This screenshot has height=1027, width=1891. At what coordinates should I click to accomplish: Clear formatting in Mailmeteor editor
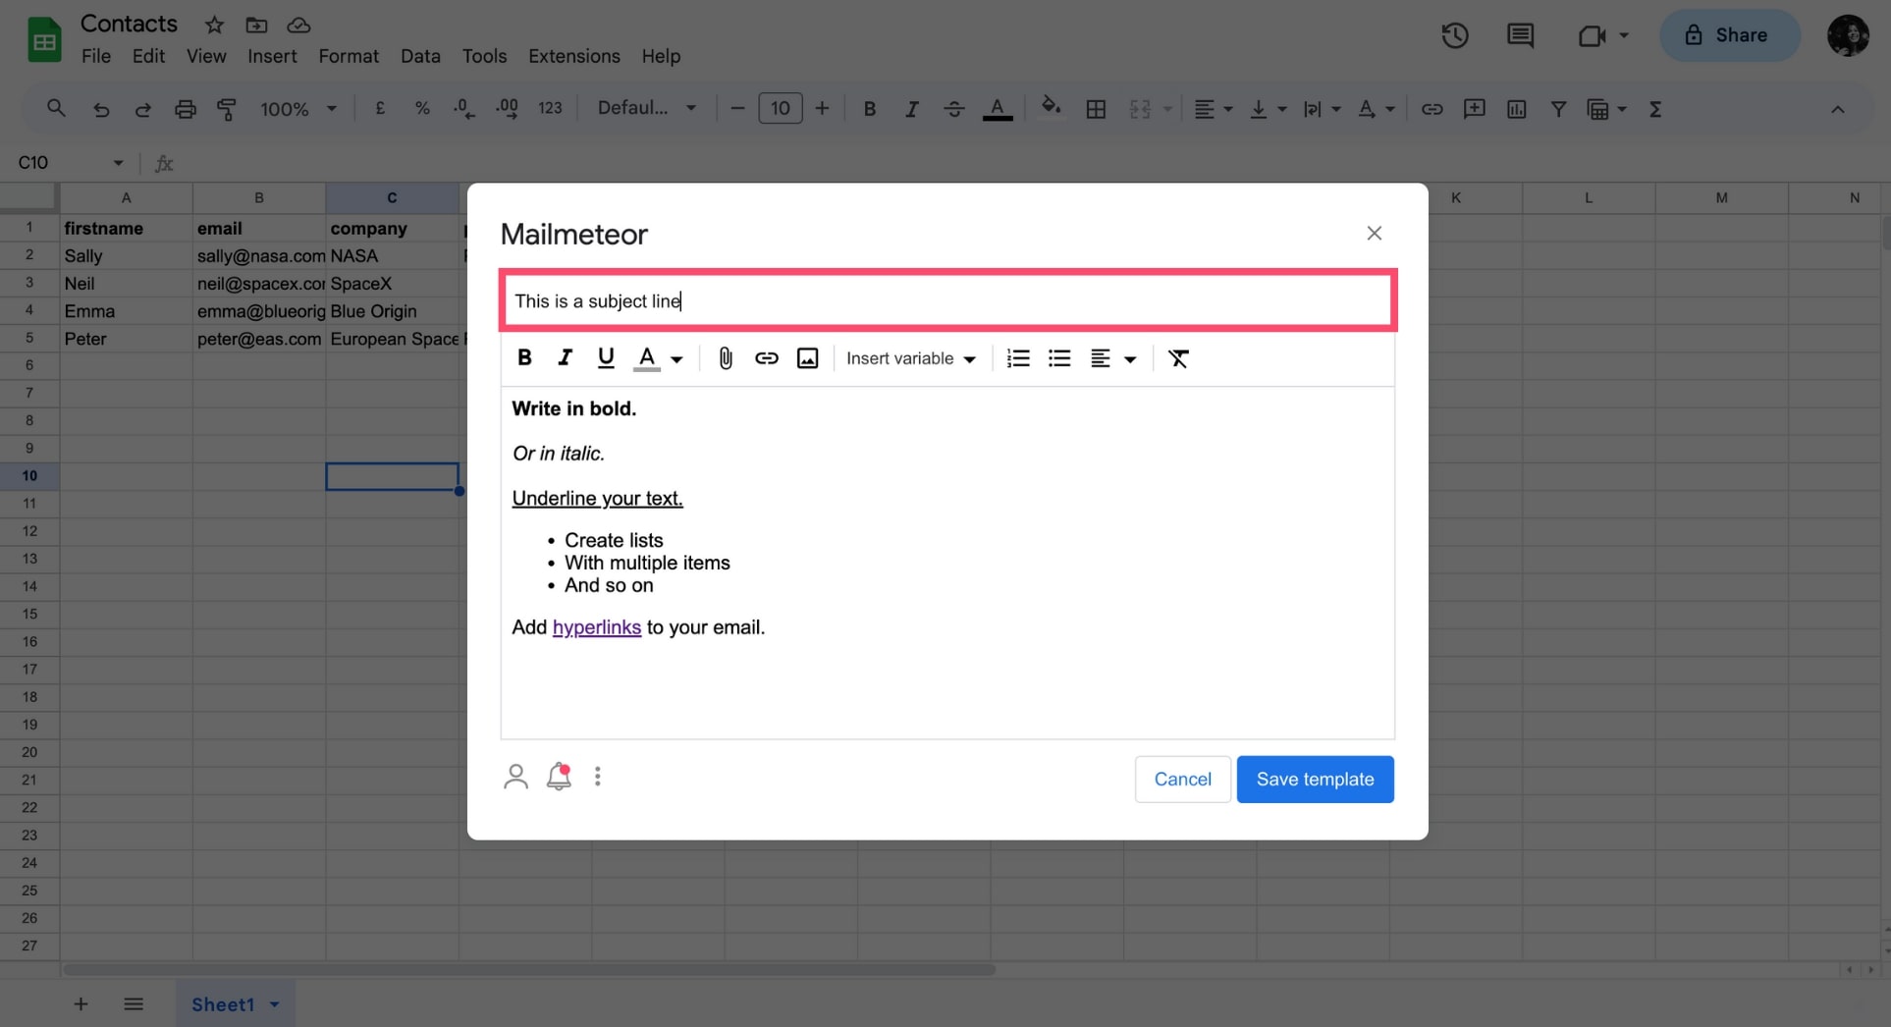pyautogui.click(x=1178, y=358)
